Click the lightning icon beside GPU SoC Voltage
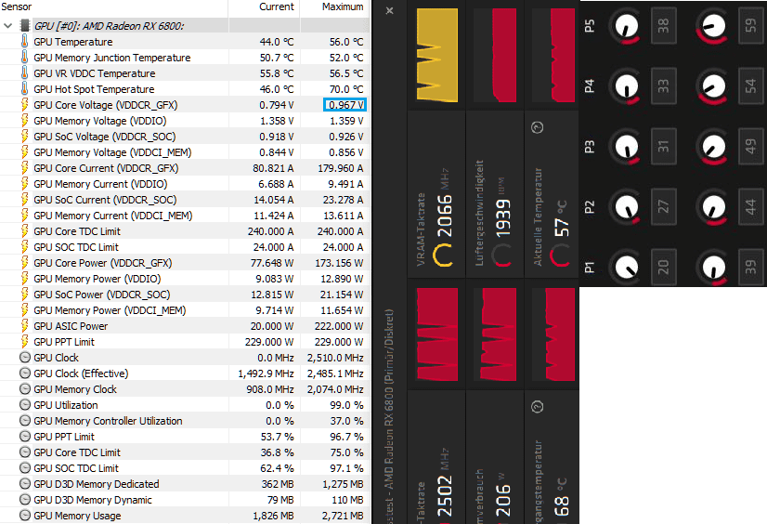Screen dimensions: 767x524 coord(24,136)
